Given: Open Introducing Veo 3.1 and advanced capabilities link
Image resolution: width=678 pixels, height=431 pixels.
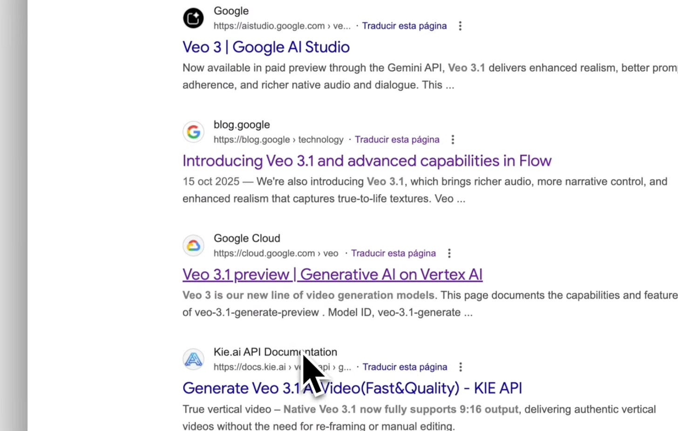Looking at the screenshot, I should [367, 161].
